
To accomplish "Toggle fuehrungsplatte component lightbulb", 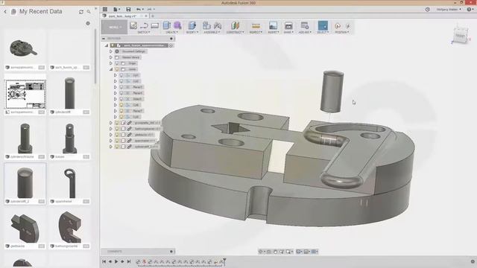I will coord(117,129).
